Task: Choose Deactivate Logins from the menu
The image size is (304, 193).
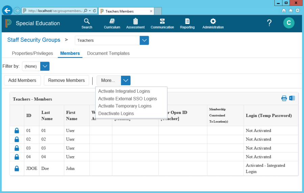Action: click(x=116, y=114)
